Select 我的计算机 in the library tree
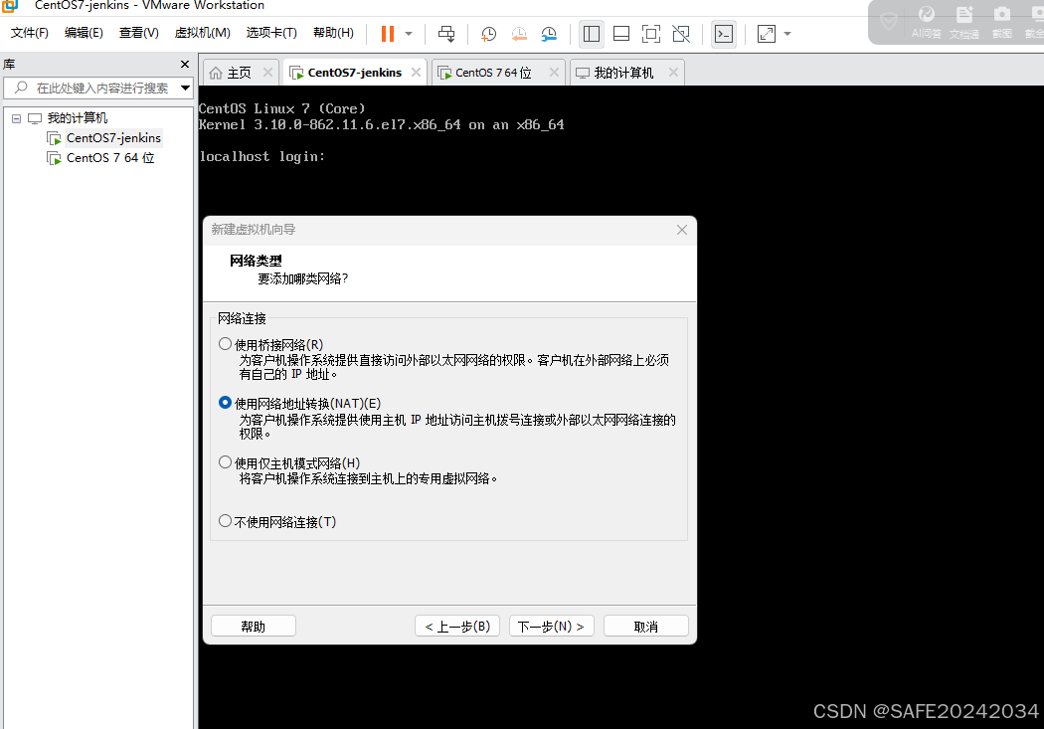This screenshot has width=1044, height=729. 77,118
